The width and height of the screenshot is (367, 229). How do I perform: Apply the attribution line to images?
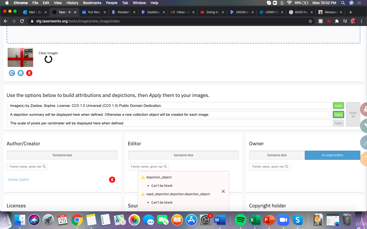pyautogui.click(x=338, y=106)
